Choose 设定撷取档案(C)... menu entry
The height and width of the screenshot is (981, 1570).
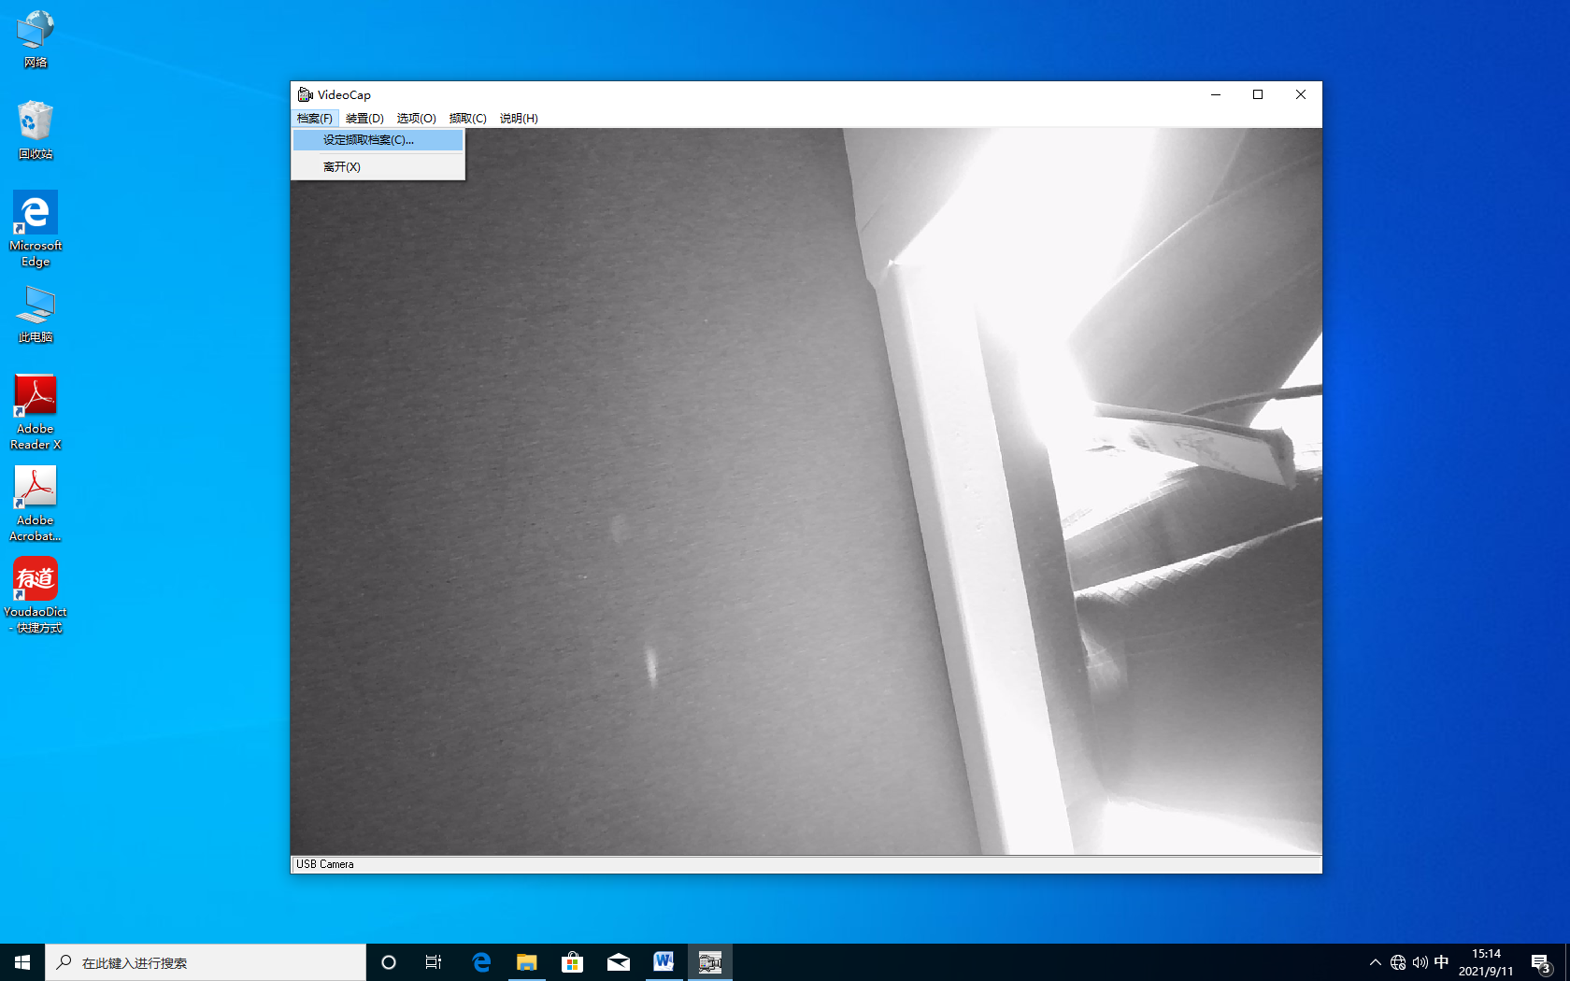378,140
